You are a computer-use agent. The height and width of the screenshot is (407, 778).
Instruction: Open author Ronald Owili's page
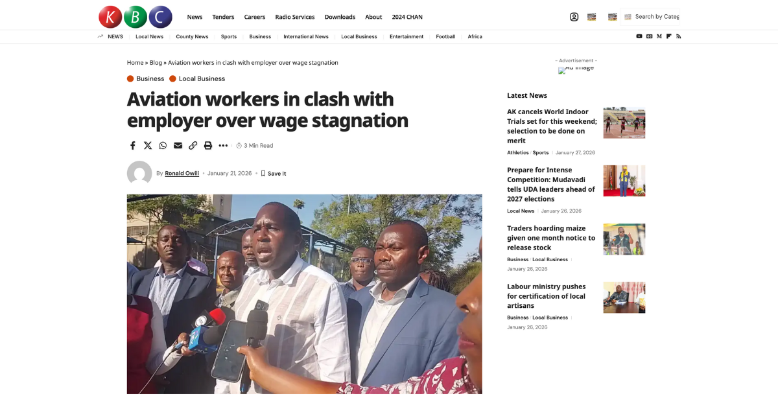pos(182,174)
